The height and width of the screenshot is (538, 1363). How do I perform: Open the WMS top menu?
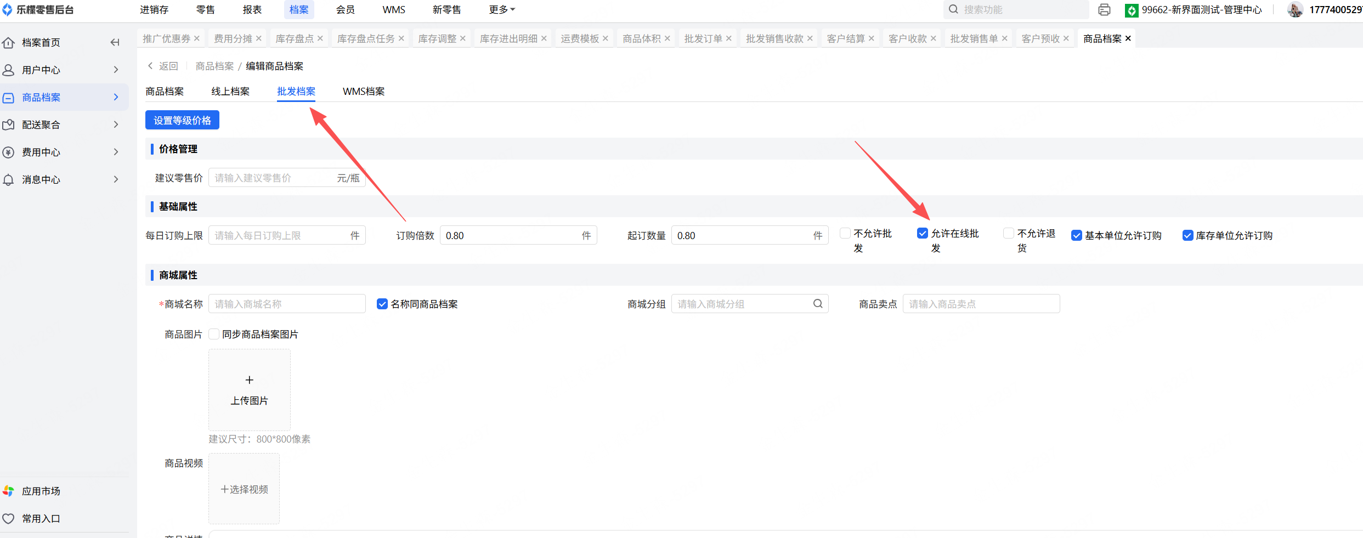click(x=394, y=10)
